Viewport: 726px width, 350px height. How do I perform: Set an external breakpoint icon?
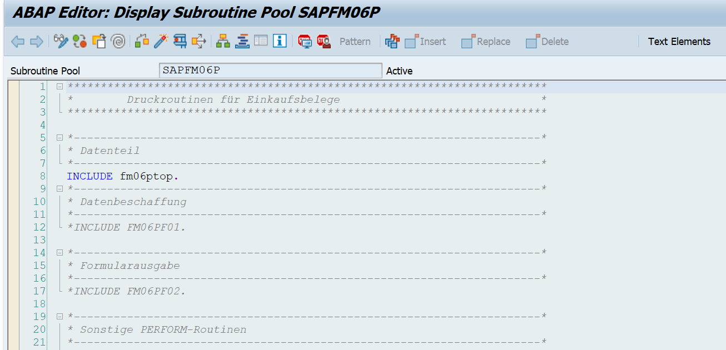click(323, 41)
